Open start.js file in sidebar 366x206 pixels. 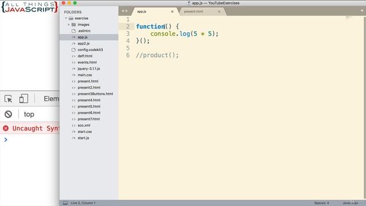[x=83, y=138]
